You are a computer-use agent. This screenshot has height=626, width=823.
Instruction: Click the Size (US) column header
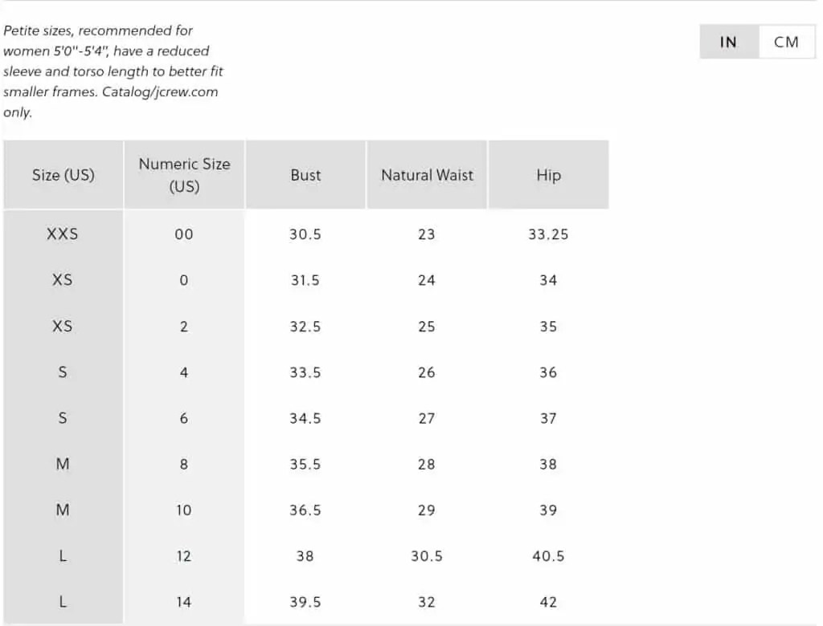click(63, 175)
